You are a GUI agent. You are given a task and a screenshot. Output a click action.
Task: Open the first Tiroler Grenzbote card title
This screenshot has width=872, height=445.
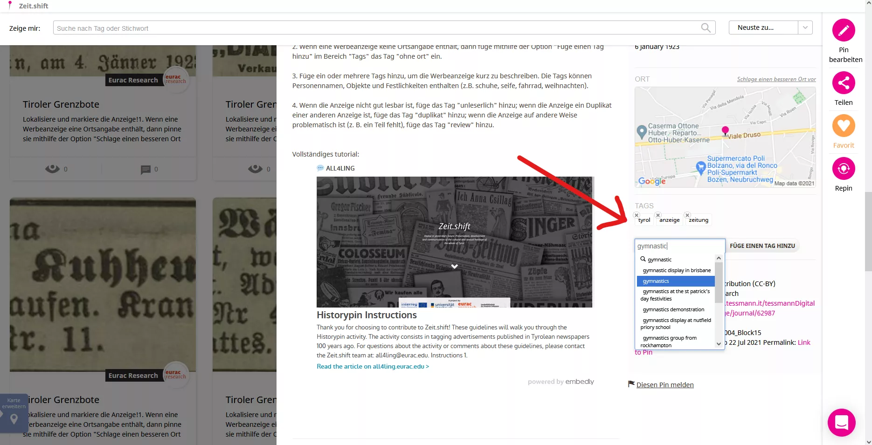click(x=61, y=104)
